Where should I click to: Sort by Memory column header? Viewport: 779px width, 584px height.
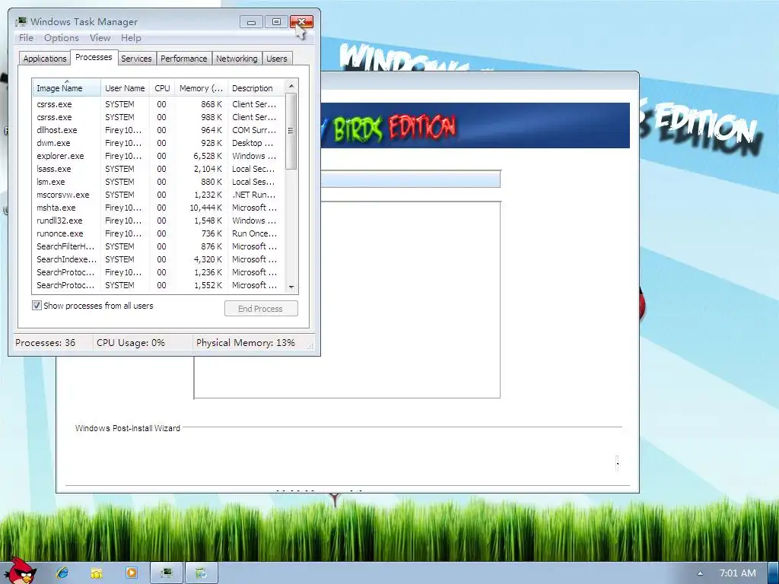201,88
